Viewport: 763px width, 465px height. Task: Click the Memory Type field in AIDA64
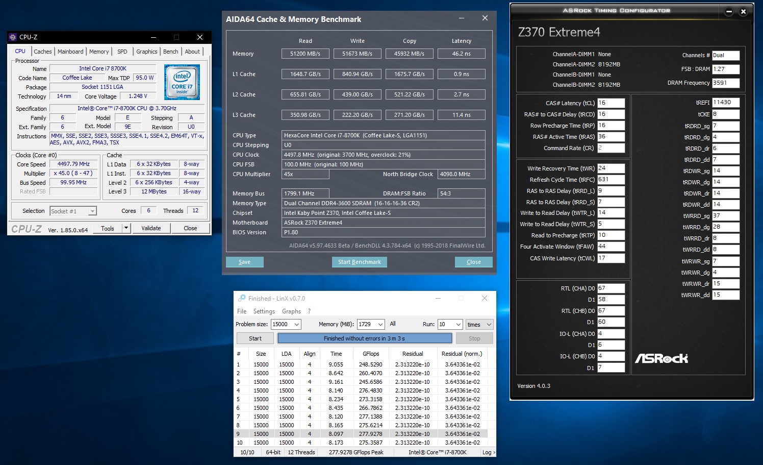(x=384, y=203)
